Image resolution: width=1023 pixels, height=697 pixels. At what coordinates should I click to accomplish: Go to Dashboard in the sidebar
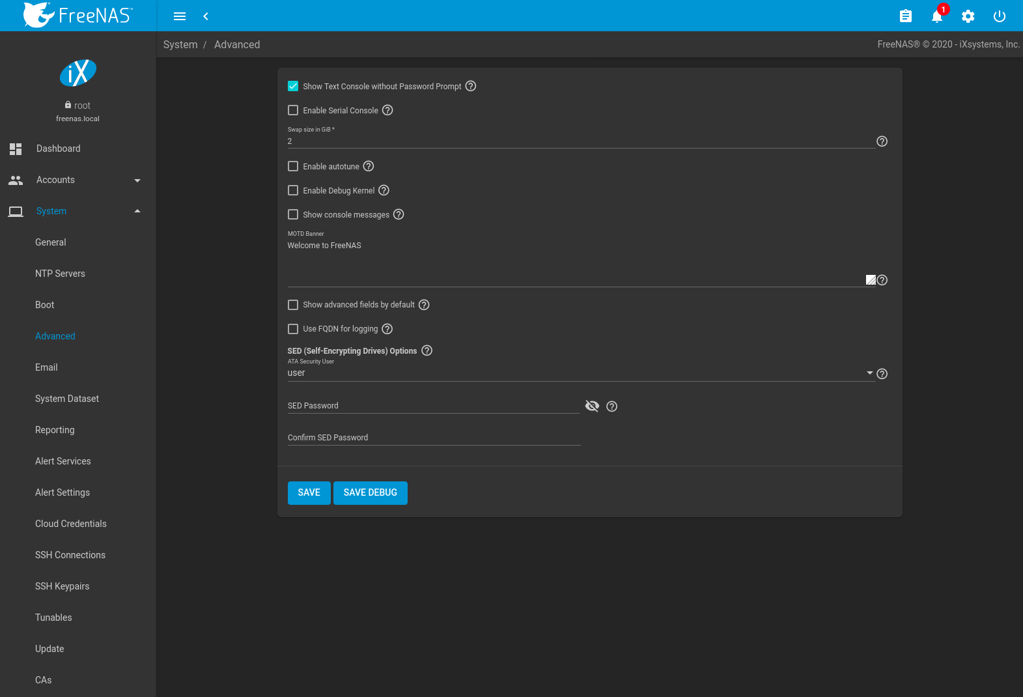point(59,149)
